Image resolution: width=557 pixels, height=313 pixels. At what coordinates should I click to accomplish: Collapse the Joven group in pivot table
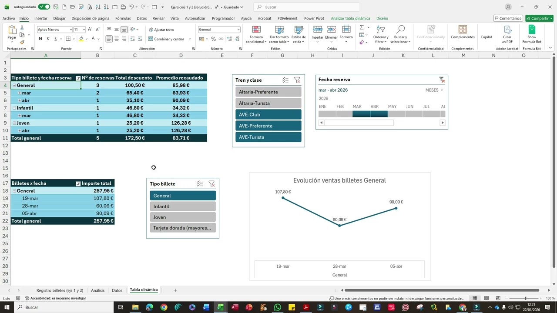point(14,123)
